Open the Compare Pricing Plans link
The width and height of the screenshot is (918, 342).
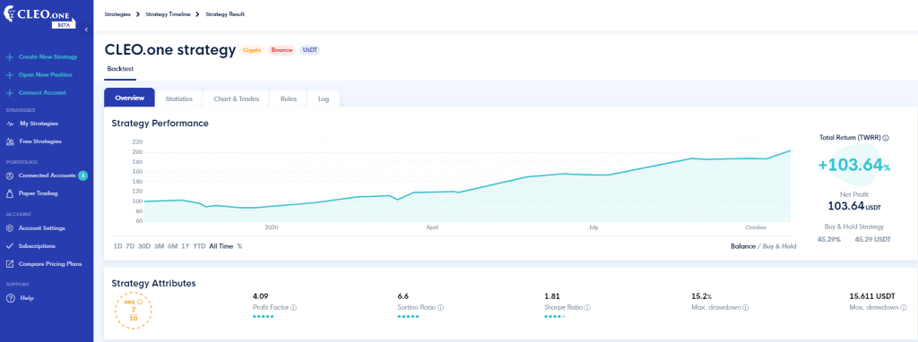point(50,263)
